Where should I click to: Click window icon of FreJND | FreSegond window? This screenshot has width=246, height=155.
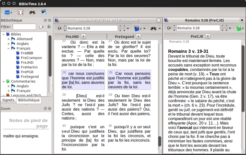point(57,20)
